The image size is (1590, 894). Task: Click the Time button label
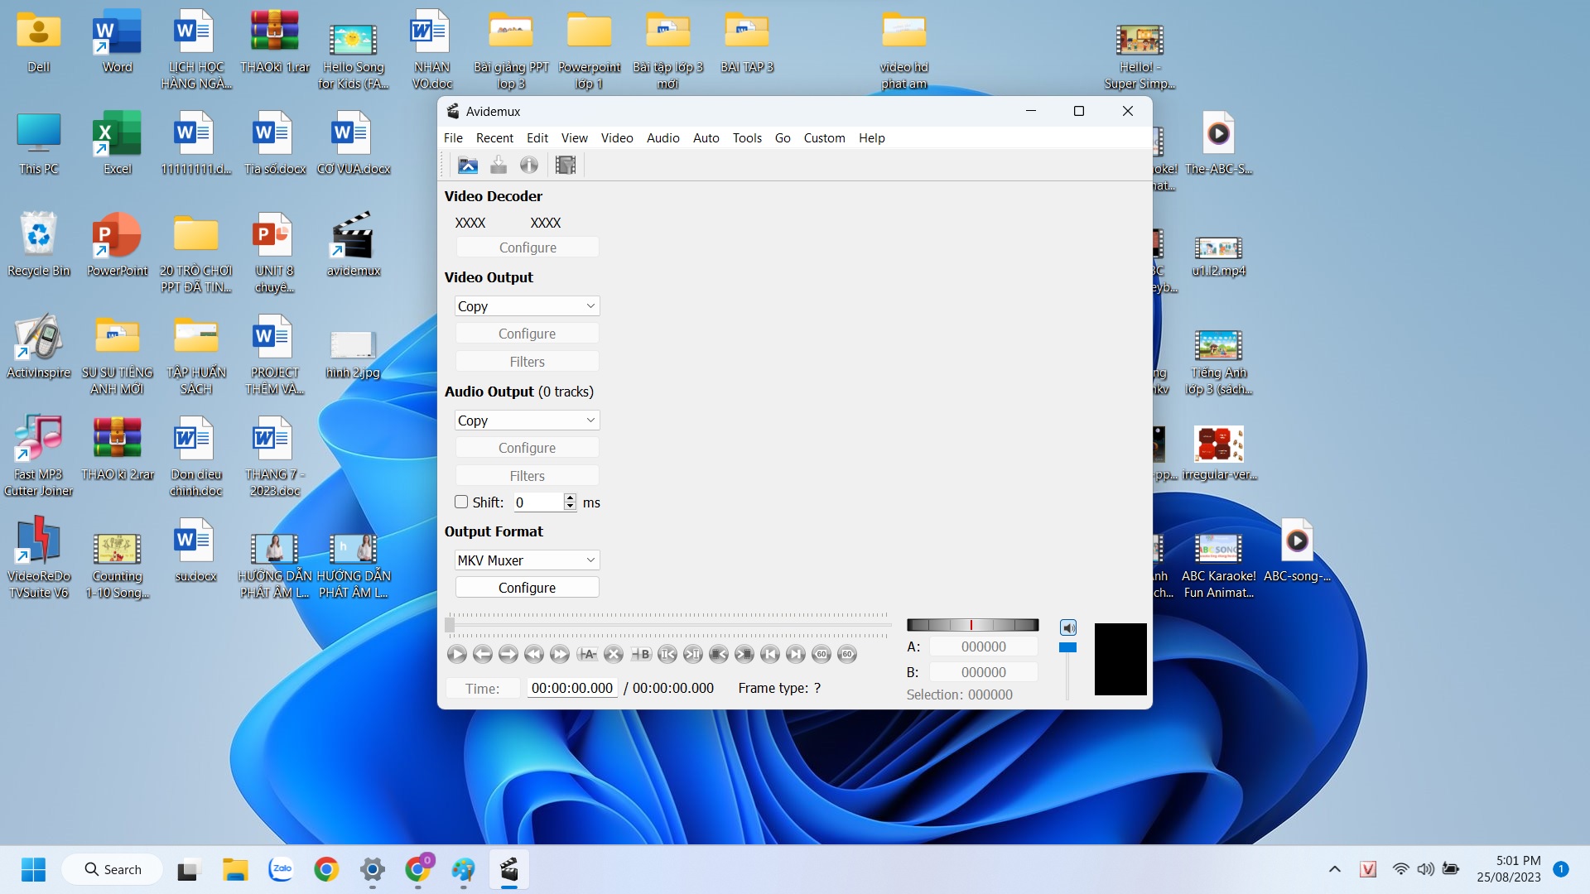[482, 688]
